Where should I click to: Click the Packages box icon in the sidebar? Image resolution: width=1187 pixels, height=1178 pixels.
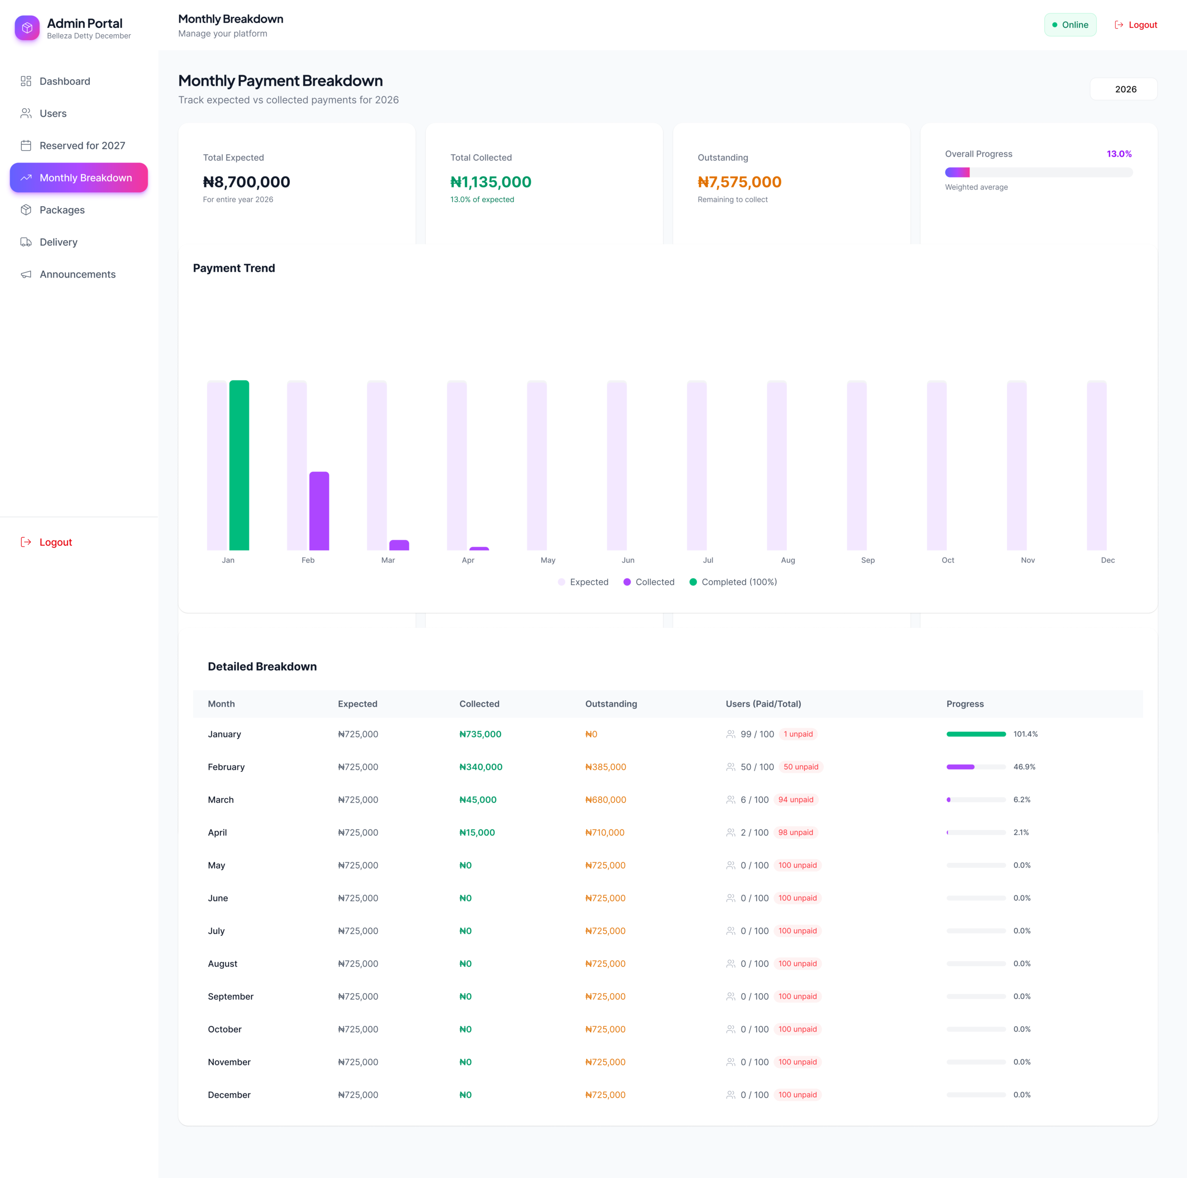click(x=26, y=210)
